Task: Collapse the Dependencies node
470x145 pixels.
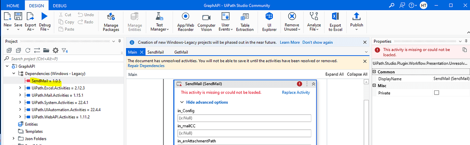Action: point(14,74)
